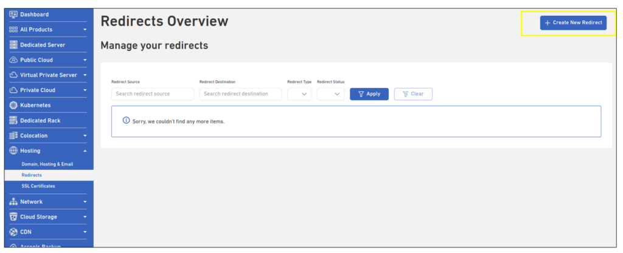Click the Kubernetes wheel icon
623x253 pixels.
point(13,106)
